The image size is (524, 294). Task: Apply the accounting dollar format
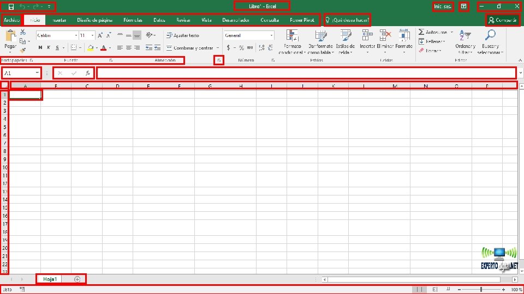(x=228, y=48)
